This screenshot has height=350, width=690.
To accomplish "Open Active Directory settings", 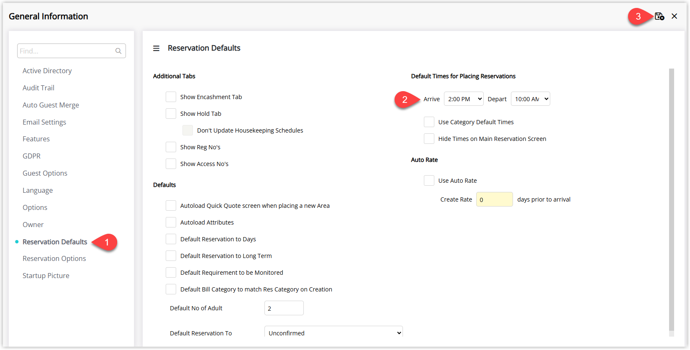I will [x=47, y=71].
